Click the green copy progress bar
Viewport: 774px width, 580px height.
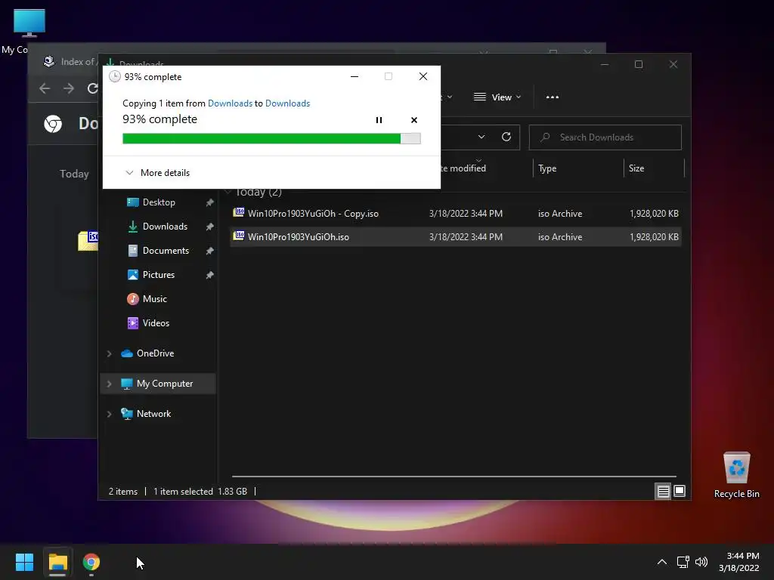tap(271, 139)
